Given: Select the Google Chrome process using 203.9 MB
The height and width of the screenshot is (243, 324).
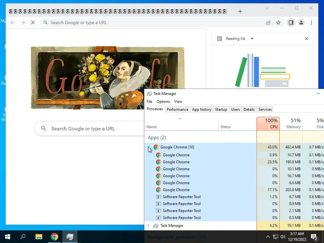Looking at the screenshot, I should click(234, 190).
